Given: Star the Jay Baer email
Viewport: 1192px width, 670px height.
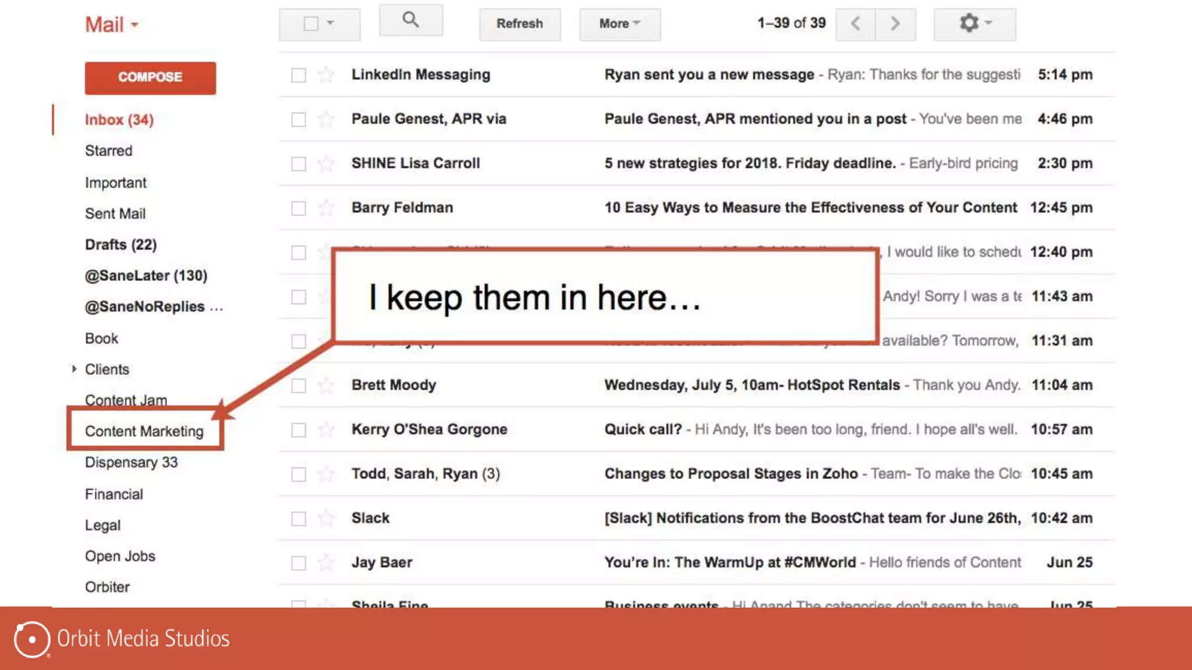Looking at the screenshot, I should 326,562.
